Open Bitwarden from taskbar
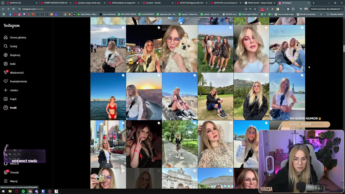 pos(43,191)
